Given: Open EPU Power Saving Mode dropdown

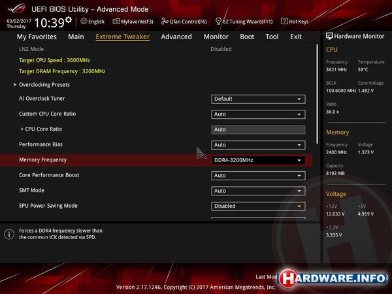Looking at the screenshot, I should [x=258, y=206].
